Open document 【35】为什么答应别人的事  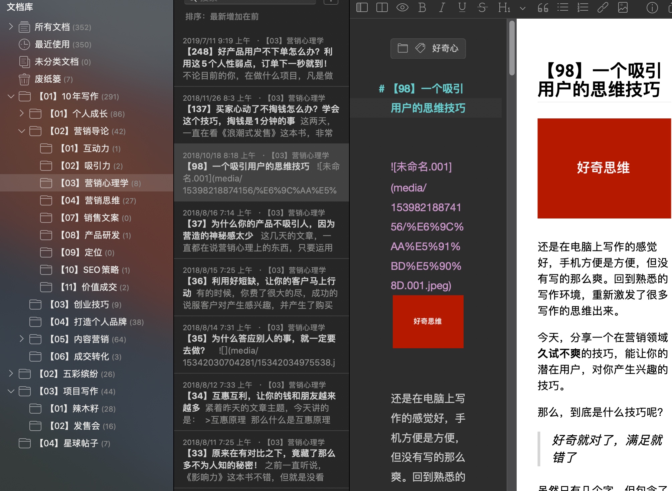point(262,345)
